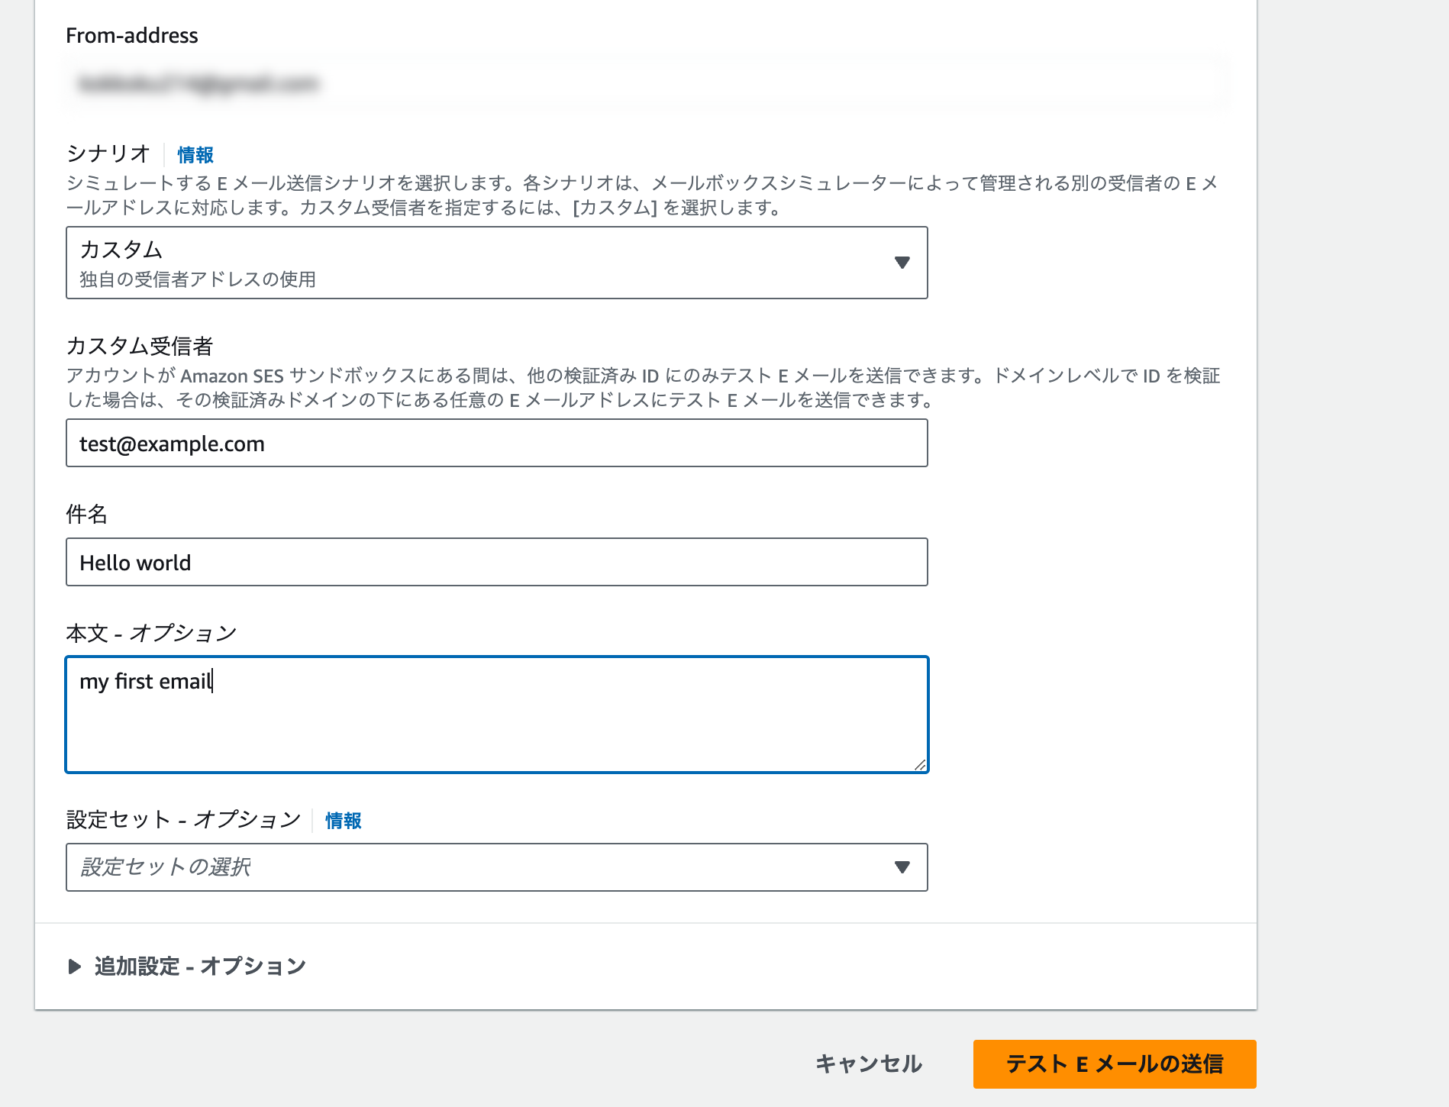Click the 追加設定 disclosure triangle

75,966
